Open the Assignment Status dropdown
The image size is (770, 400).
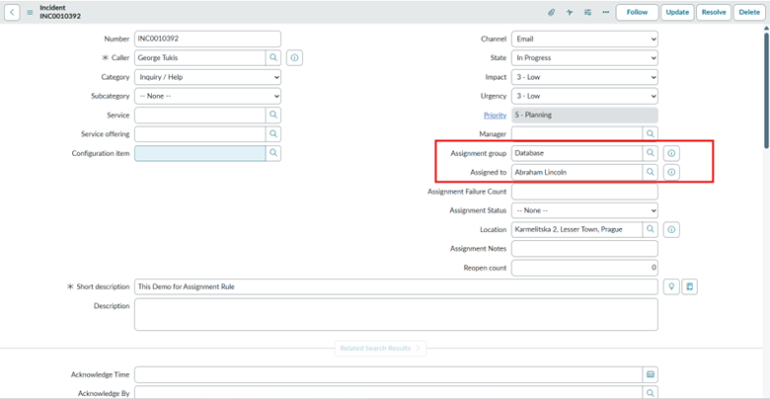pos(583,210)
